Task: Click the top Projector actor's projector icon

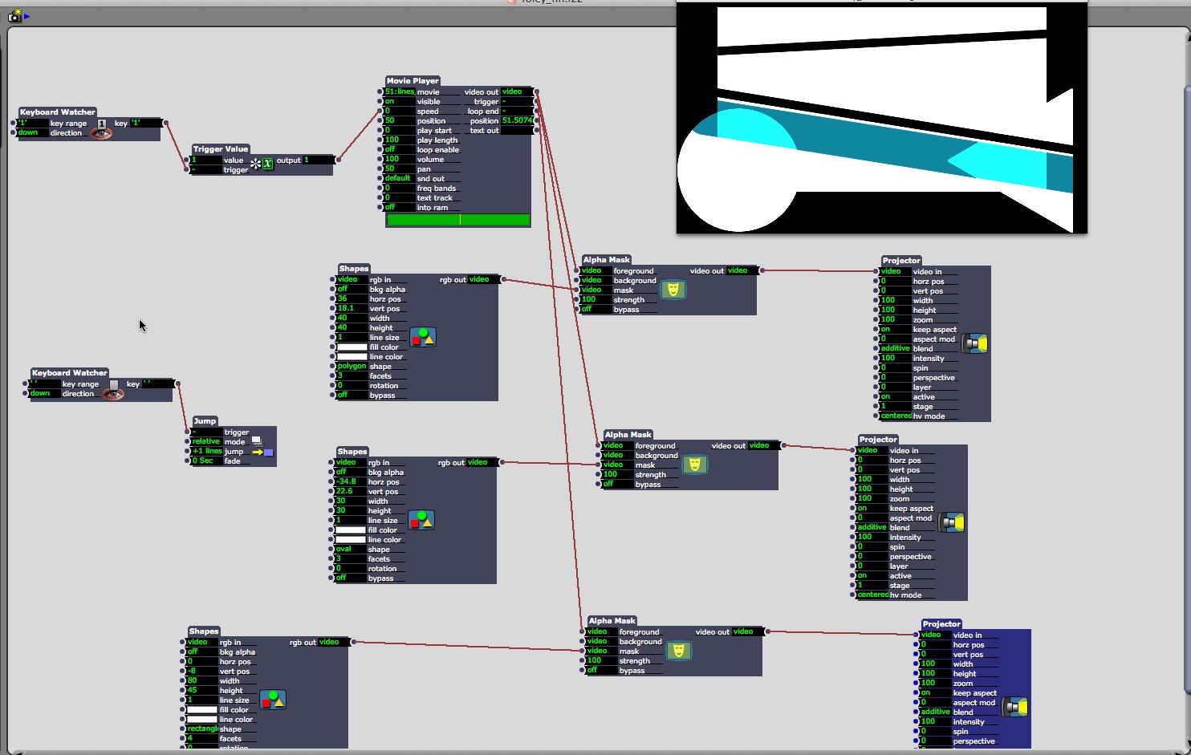Action: point(974,343)
